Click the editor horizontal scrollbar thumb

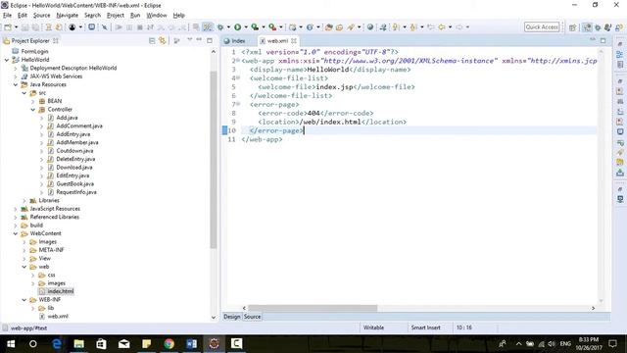click(x=313, y=308)
